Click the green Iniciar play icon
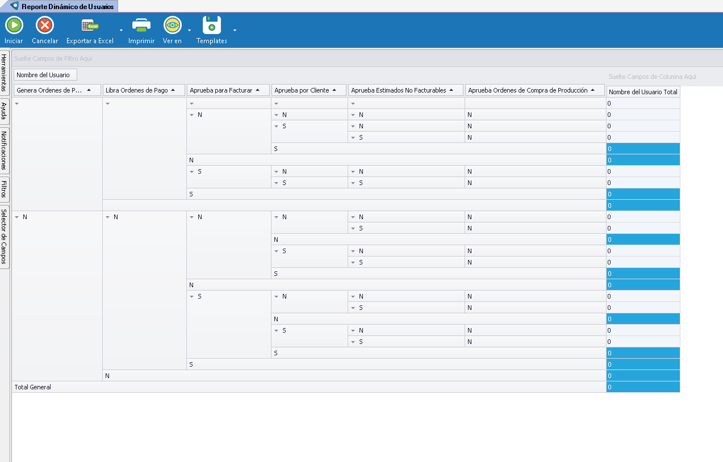 pos(14,26)
